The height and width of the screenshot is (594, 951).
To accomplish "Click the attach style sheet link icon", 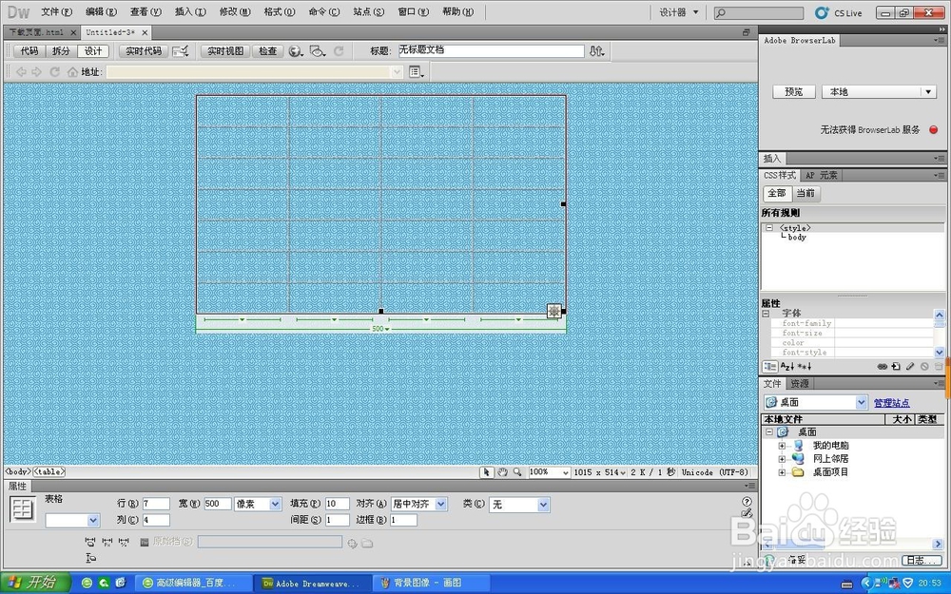I will pos(883,367).
